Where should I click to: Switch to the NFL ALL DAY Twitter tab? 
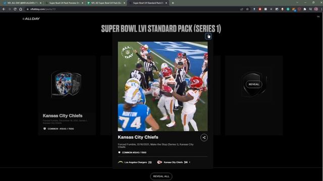22,3
